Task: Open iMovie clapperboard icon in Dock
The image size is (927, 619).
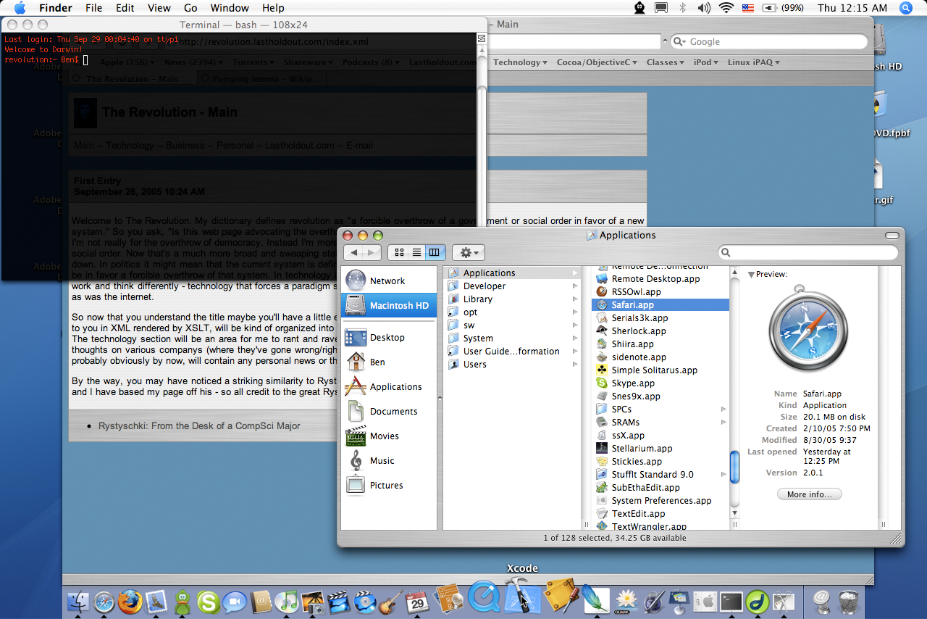Action: click(x=339, y=601)
